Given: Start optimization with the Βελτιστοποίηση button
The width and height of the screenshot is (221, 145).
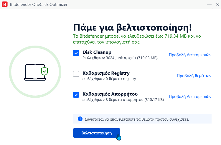Looking at the screenshot, I should coord(97,133).
